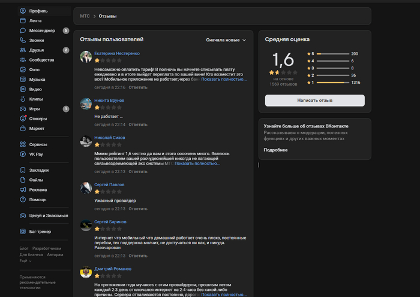Open the Авторам footer link
This screenshot has height=297, width=420.
pyautogui.click(x=55, y=254)
